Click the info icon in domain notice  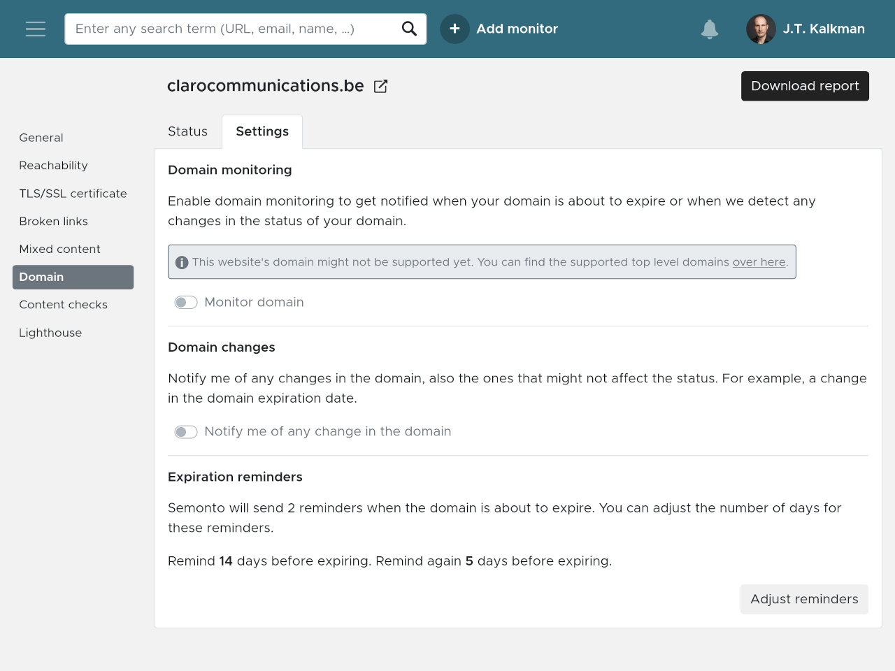click(x=182, y=262)
